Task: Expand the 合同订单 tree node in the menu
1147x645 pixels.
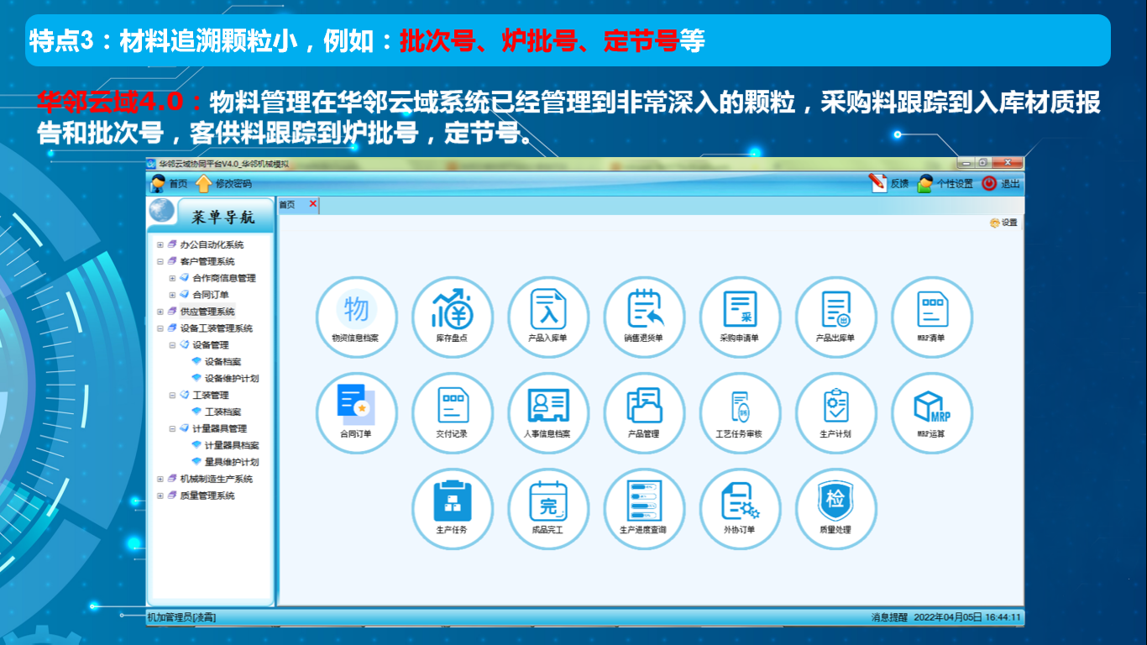Action: [172, 295]
